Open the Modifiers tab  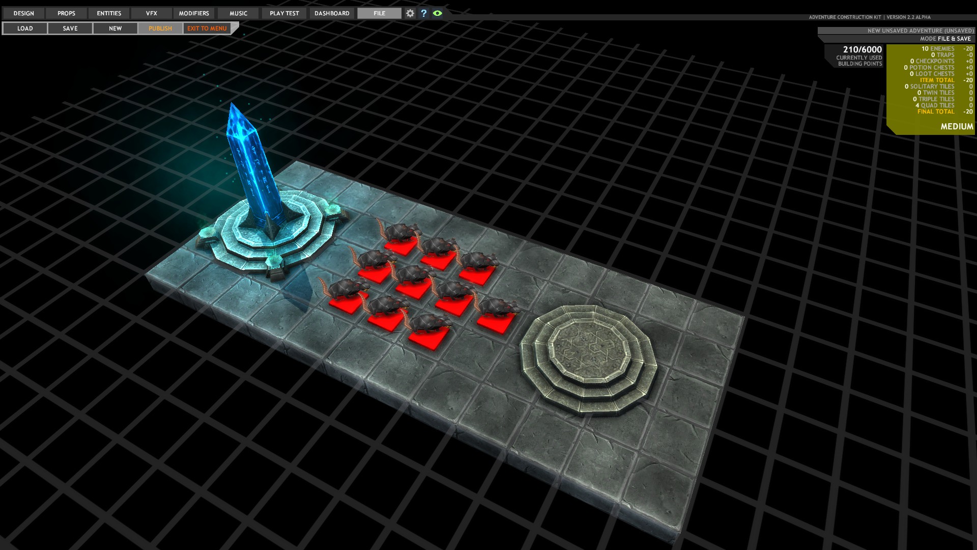pyautogui.click(x=194, y=13)
